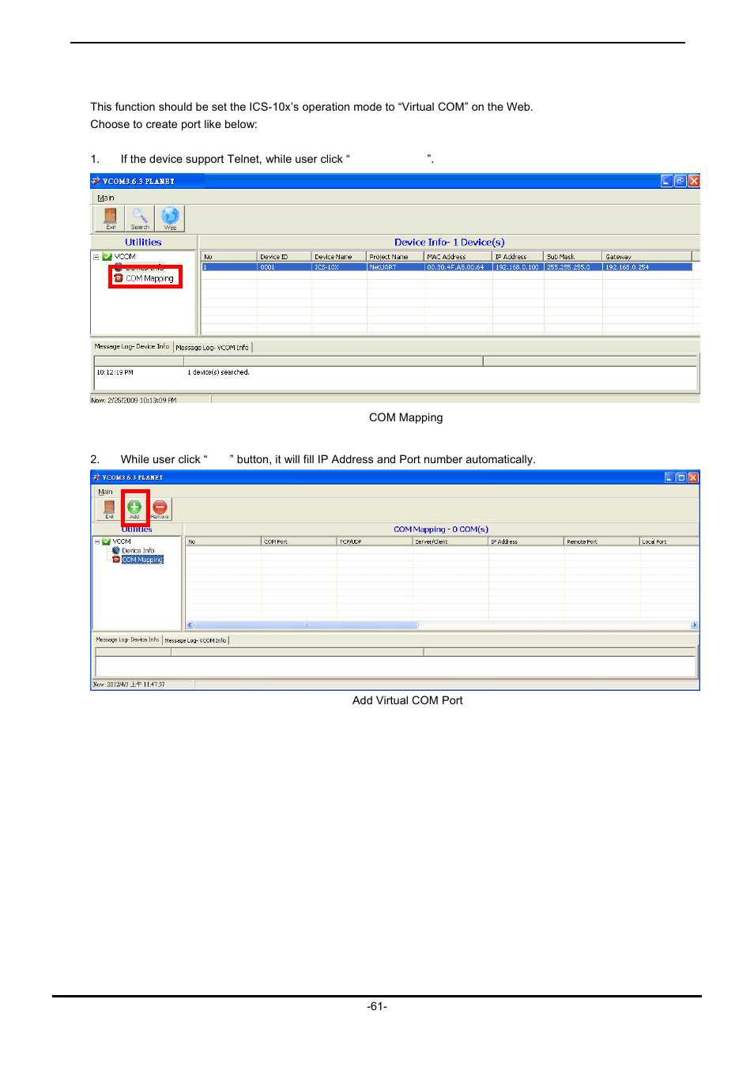This screenshot has width=754, height=1067.
Task: Select Device Info in the lower Utilities tree
Action: tap(138, 551)
